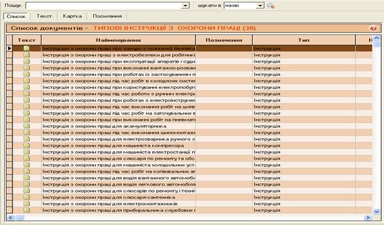This screenshot has width=384, height=225.
Task: Open text icon for 'робіт на шліф' row
Action: tap(27, 107)
